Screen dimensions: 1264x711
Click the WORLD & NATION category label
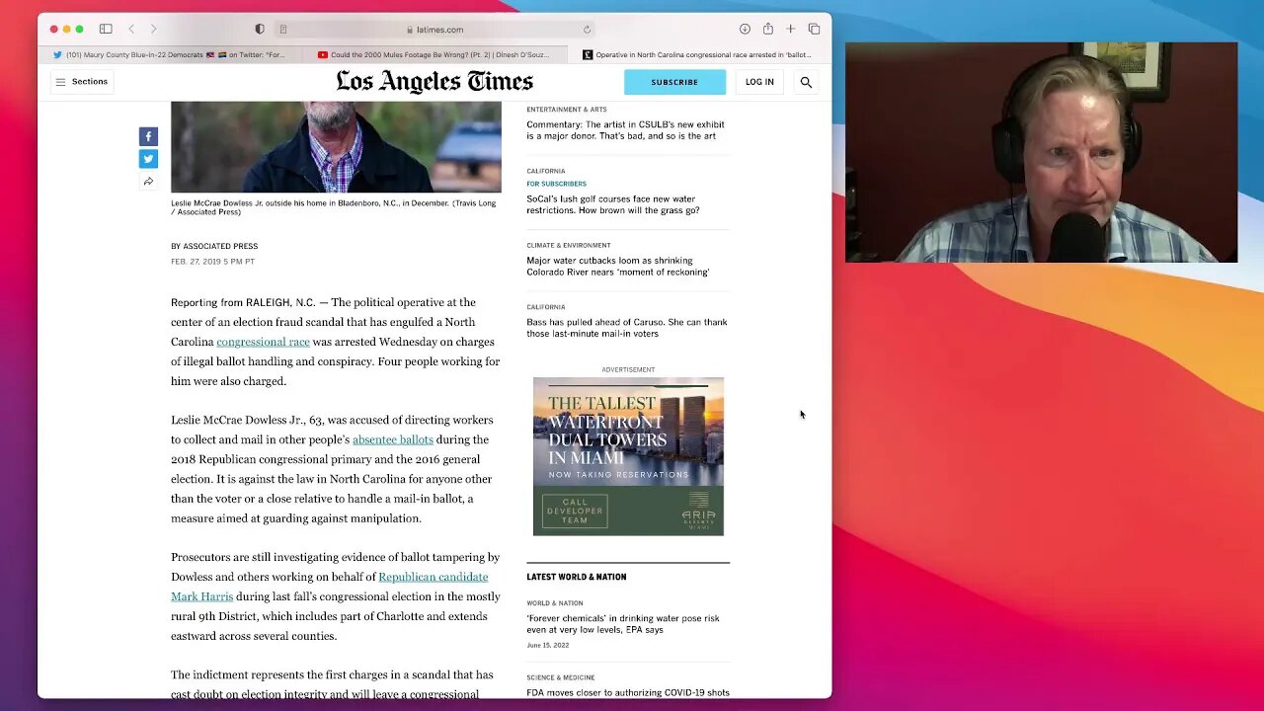click(x=555, y=603)
